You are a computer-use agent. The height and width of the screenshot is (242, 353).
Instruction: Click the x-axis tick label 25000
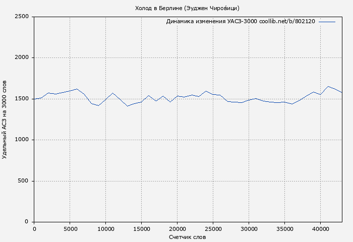[213, 229]
